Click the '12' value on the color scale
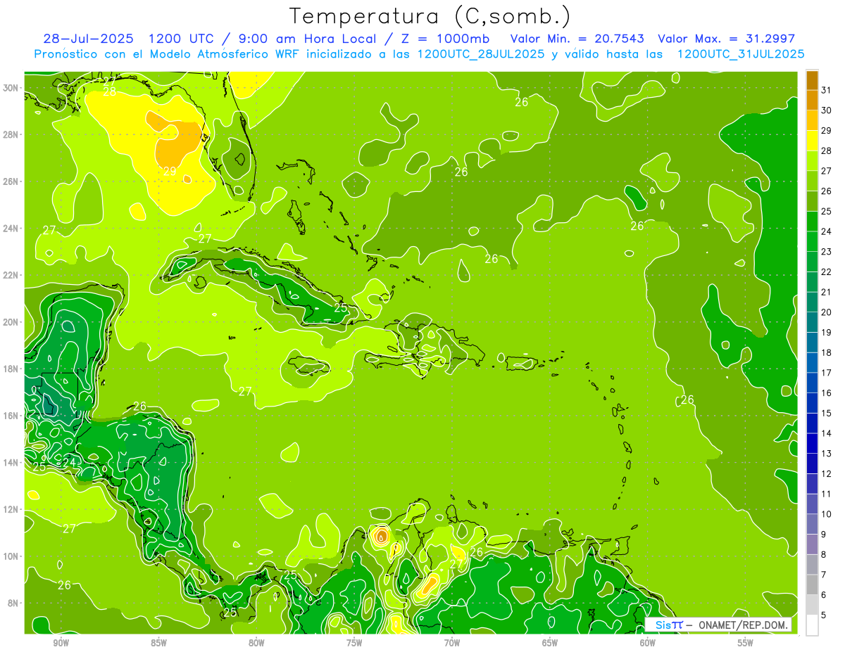This screenshot has height=652, width=845. 826,473
